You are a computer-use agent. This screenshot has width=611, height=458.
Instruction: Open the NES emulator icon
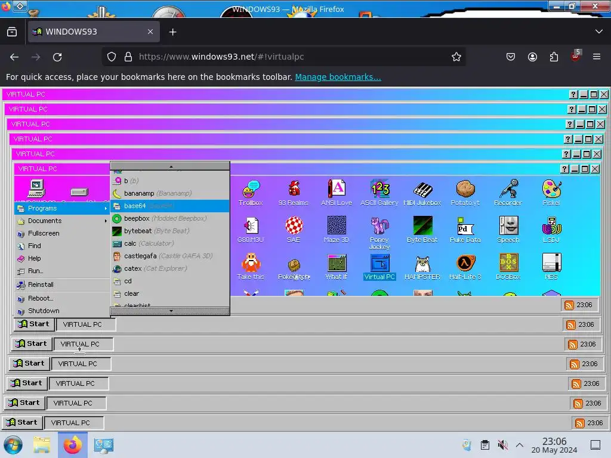tap(551, 267)
